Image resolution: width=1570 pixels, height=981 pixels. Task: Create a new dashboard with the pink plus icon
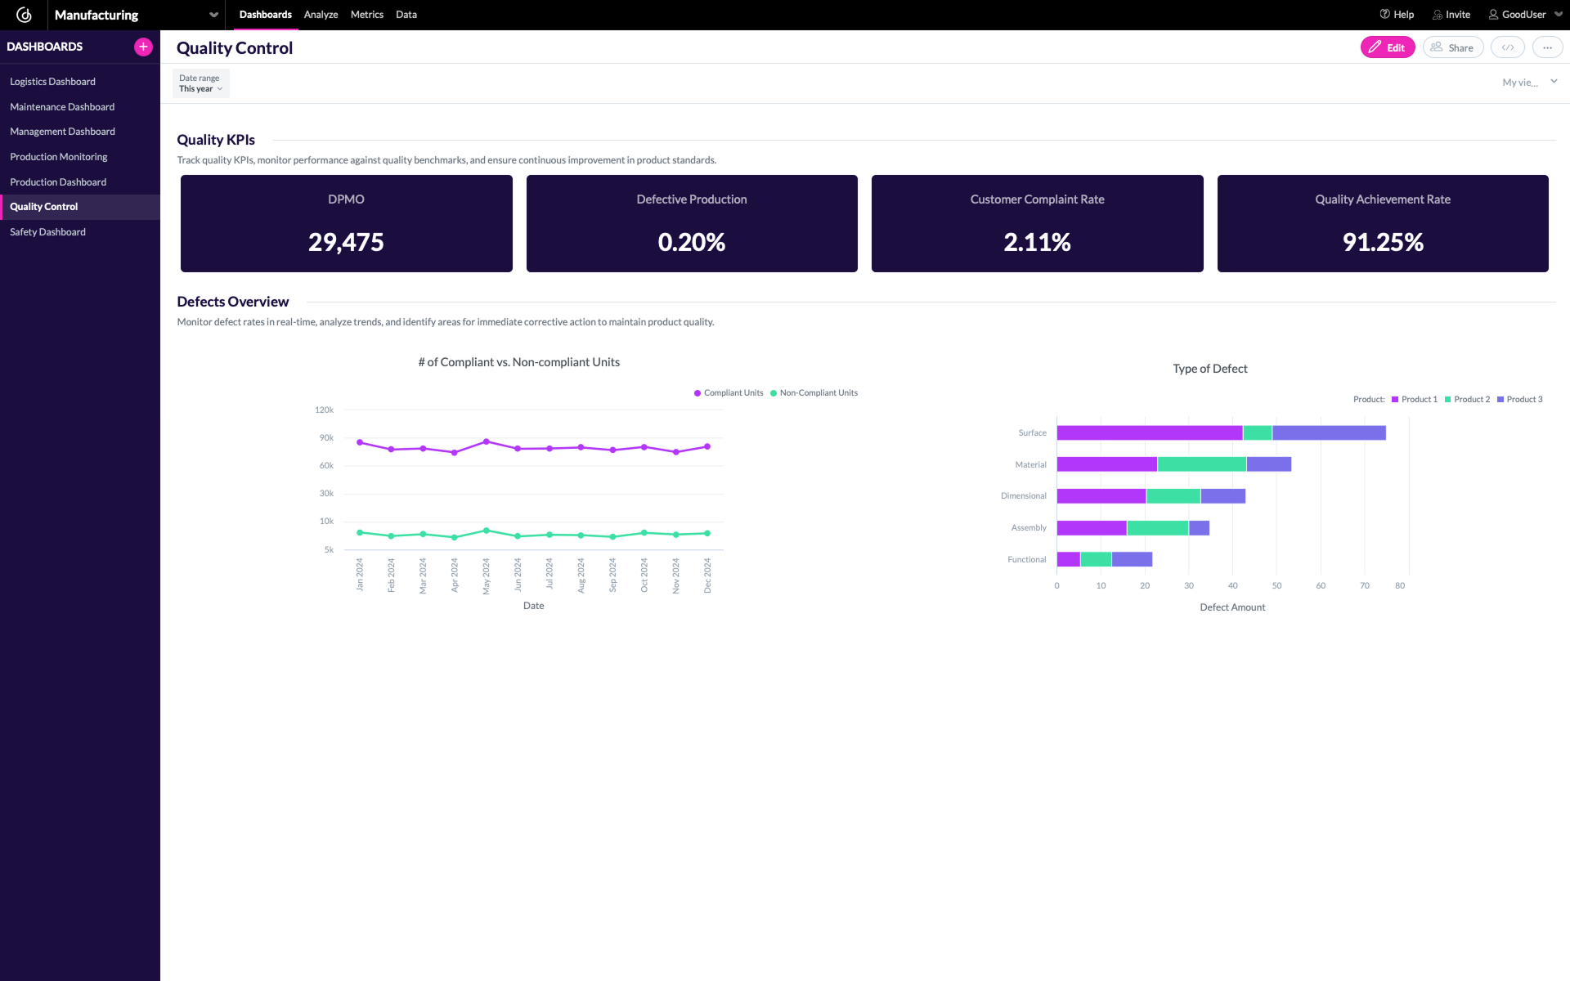pyautogui.click(x=142, y=47)
